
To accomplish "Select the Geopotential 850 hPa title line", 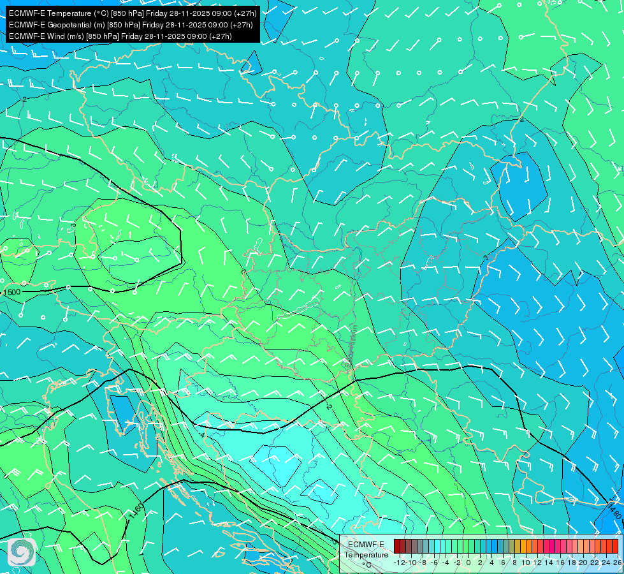I will pyautogui.click(x=131, y=25).
